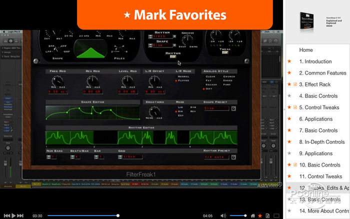
Task: Click the Beats/Bar stepper
Action: 72,157
